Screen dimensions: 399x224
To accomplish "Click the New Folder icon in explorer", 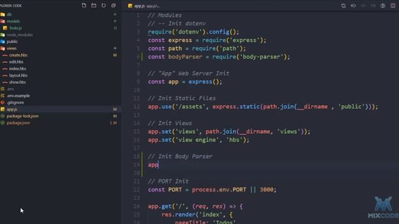I will pyautogui.click(x=94, y=6).
